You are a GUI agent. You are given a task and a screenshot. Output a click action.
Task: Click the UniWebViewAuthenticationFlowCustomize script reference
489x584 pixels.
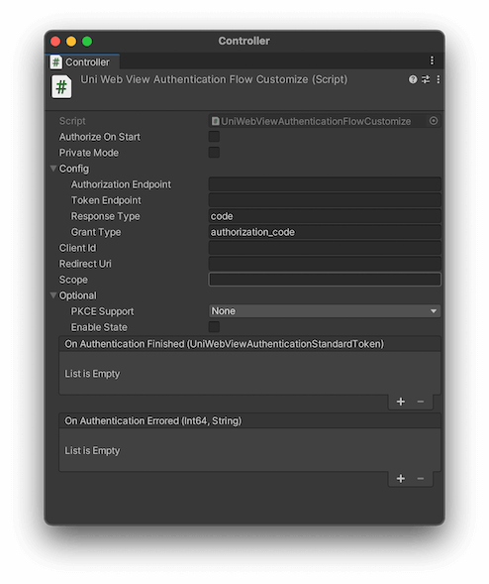click(x=315, y=121)
